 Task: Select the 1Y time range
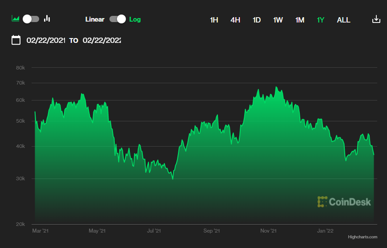coord(321,20)
